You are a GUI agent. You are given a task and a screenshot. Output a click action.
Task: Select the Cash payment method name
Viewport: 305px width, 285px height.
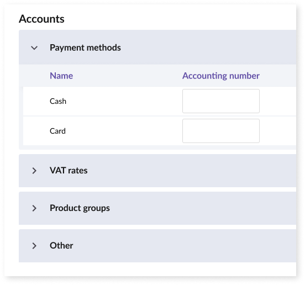tap(58, 101)
